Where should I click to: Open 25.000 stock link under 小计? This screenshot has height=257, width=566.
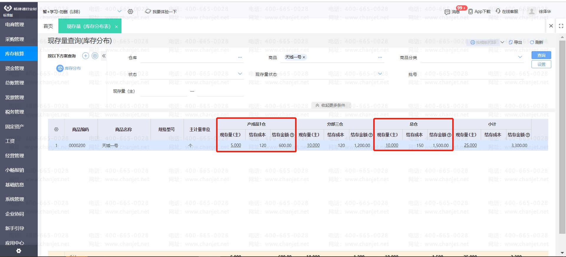[470, 145]
